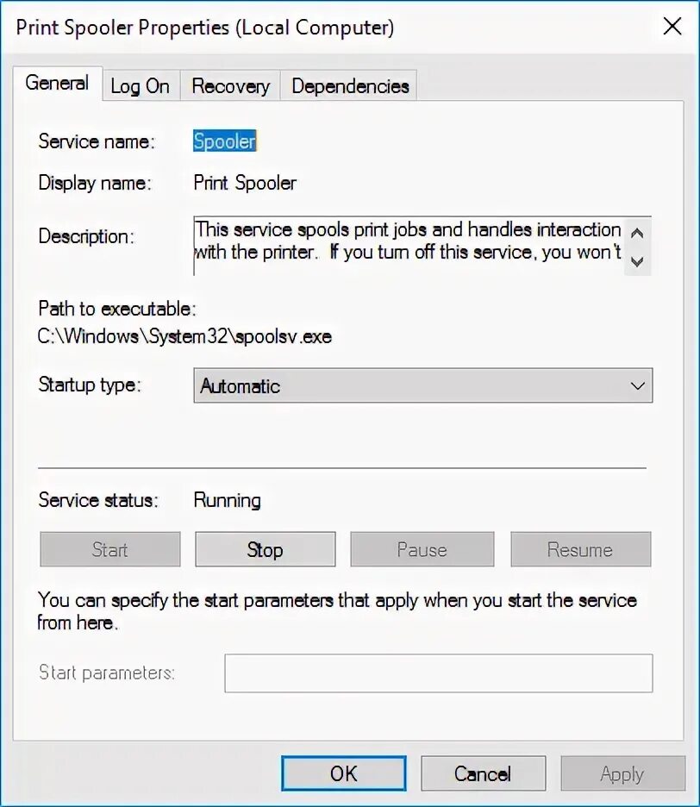
Task: Click the description scroll up arrow
Action: coord(637,234)
